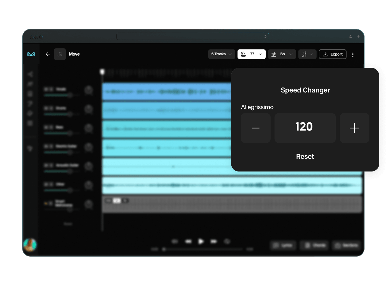Click the Vocals track pan knob
The height and width of the screenshot is (286, 387).
[89, 90]
